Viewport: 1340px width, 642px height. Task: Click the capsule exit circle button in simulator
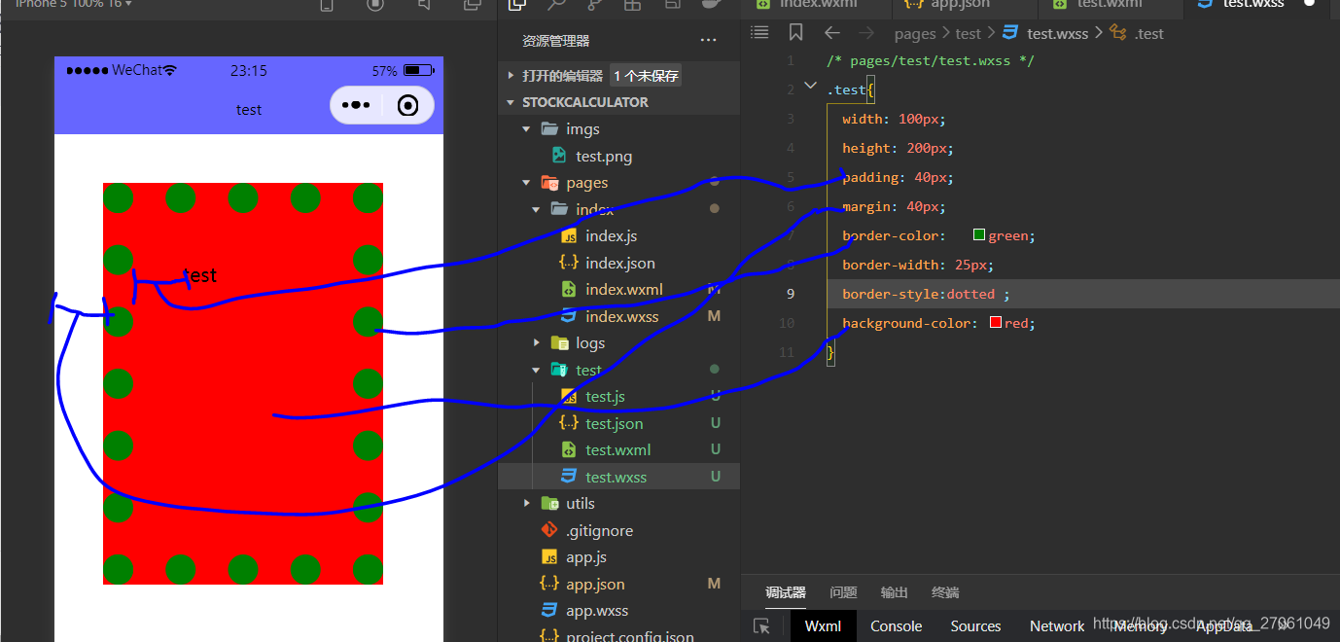coord(406,105)
